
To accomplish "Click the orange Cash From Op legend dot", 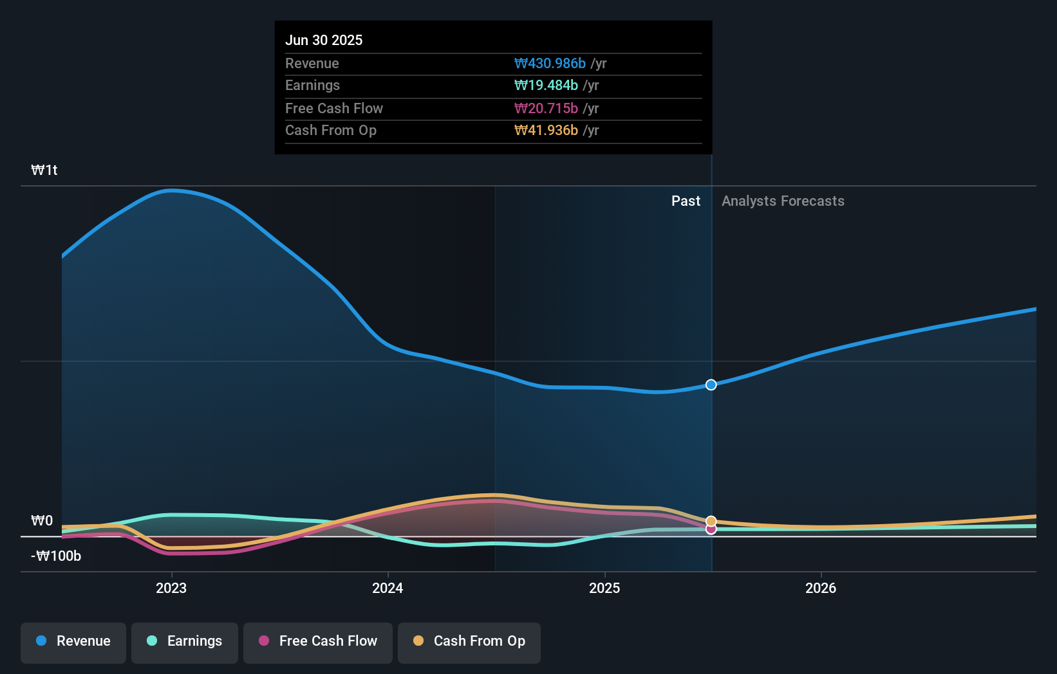I will tap(418, 641).
